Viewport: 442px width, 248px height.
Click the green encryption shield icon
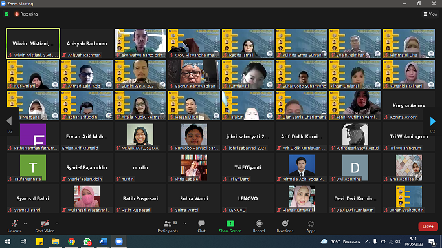tap(6, 14)
